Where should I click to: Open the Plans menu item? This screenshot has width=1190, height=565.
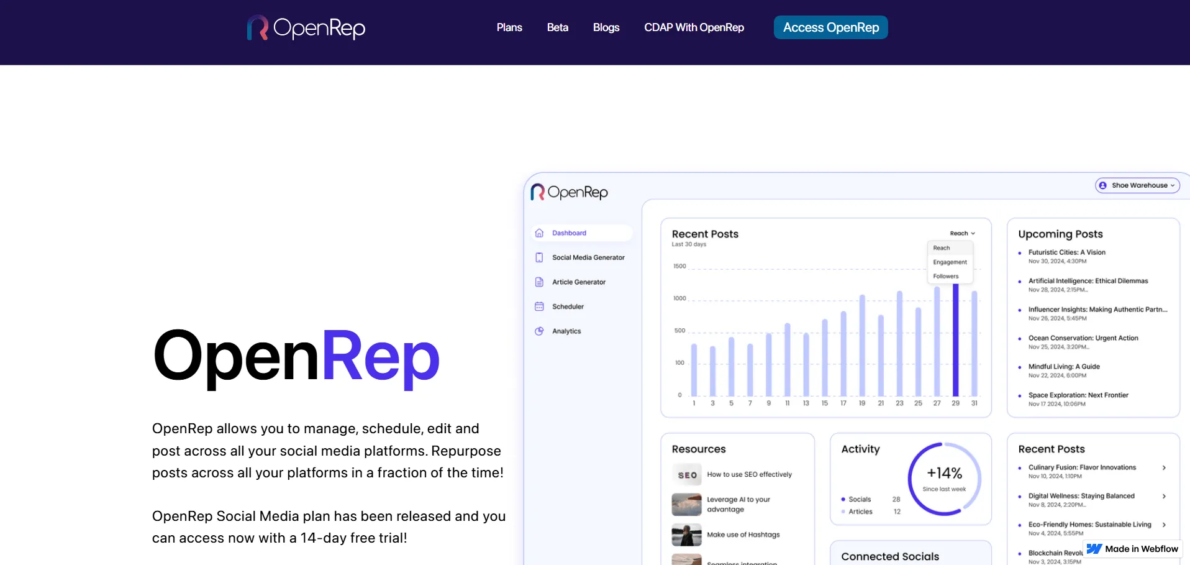509,27
